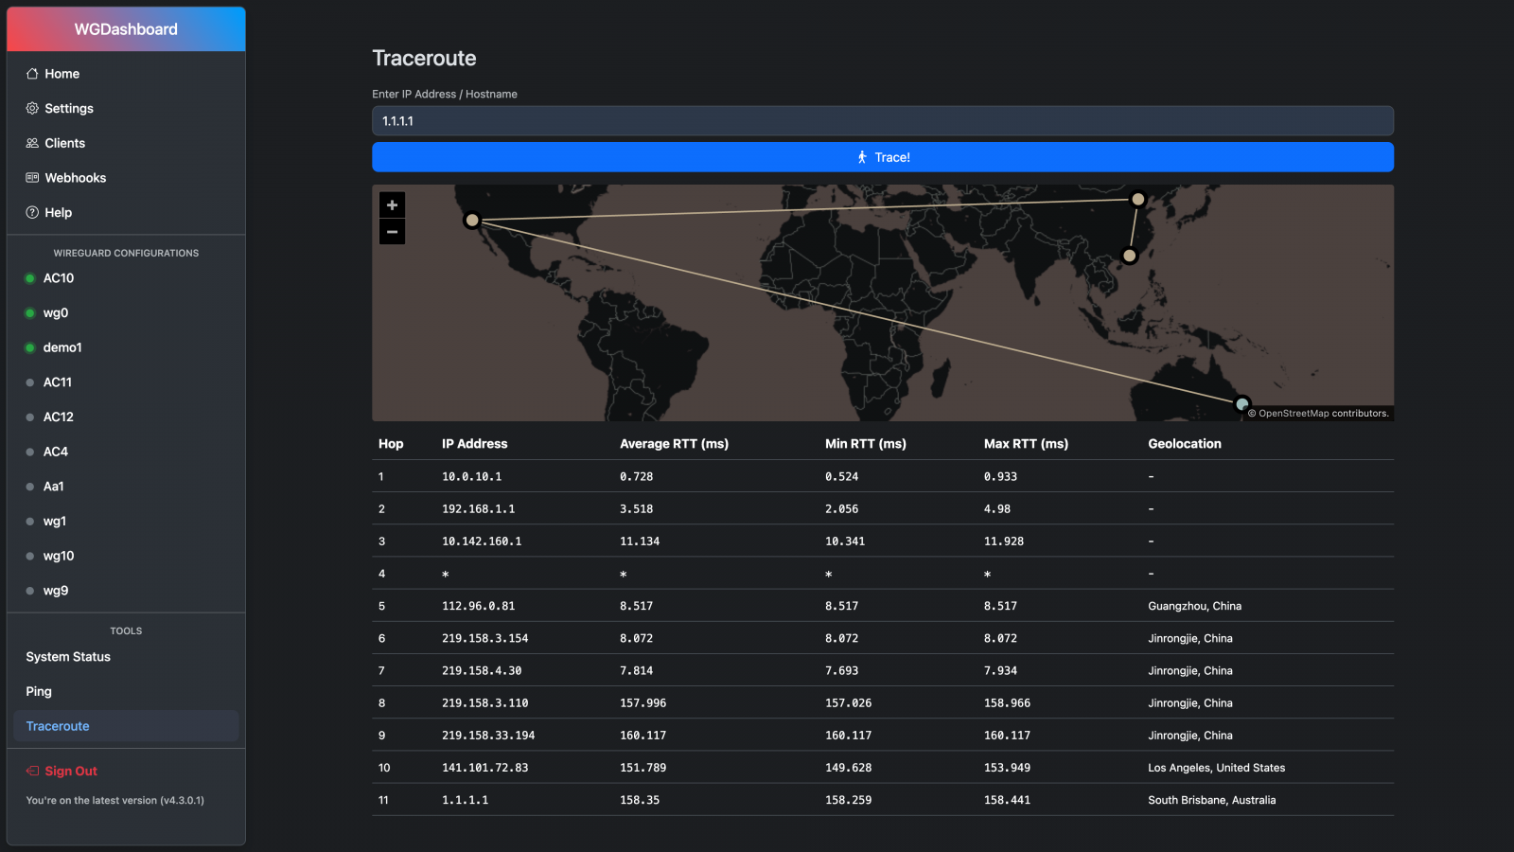
Task: Go to System Status tool
Action: pos(68,657)
